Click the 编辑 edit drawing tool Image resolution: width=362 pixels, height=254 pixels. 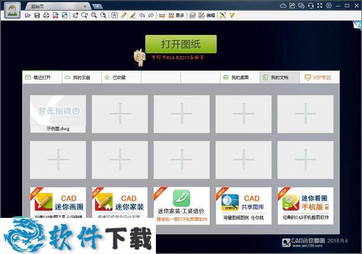coord(207,16)
